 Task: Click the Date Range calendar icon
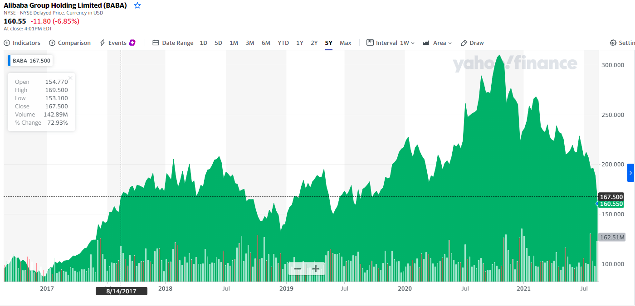(156, 43)
